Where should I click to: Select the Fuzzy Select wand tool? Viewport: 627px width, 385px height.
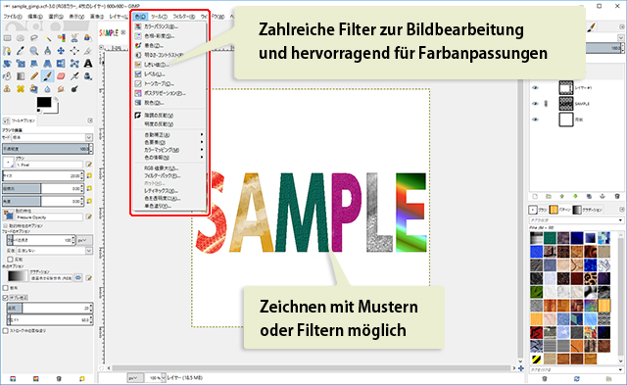pos(48,38)
